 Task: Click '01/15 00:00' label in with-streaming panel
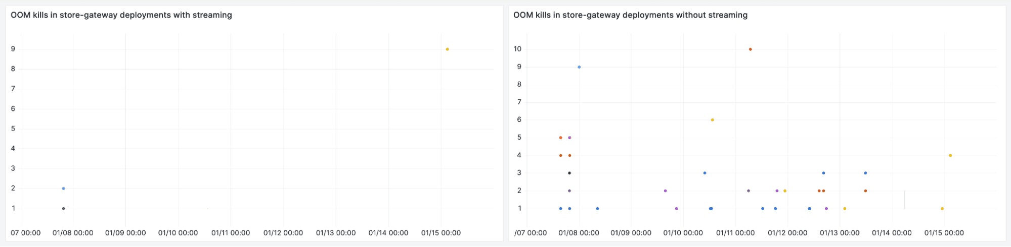coord(441,233)
